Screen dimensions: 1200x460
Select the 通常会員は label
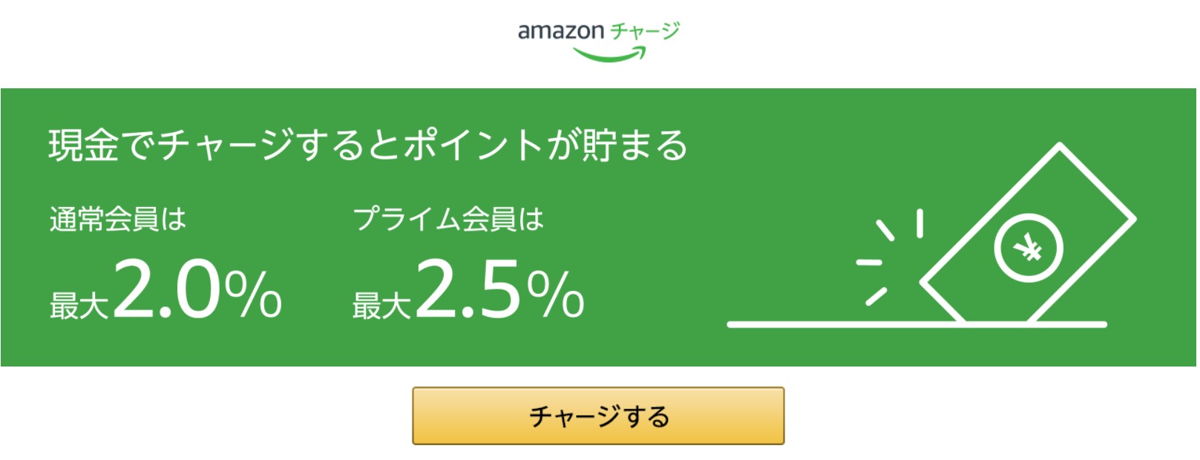pos(117,219)
